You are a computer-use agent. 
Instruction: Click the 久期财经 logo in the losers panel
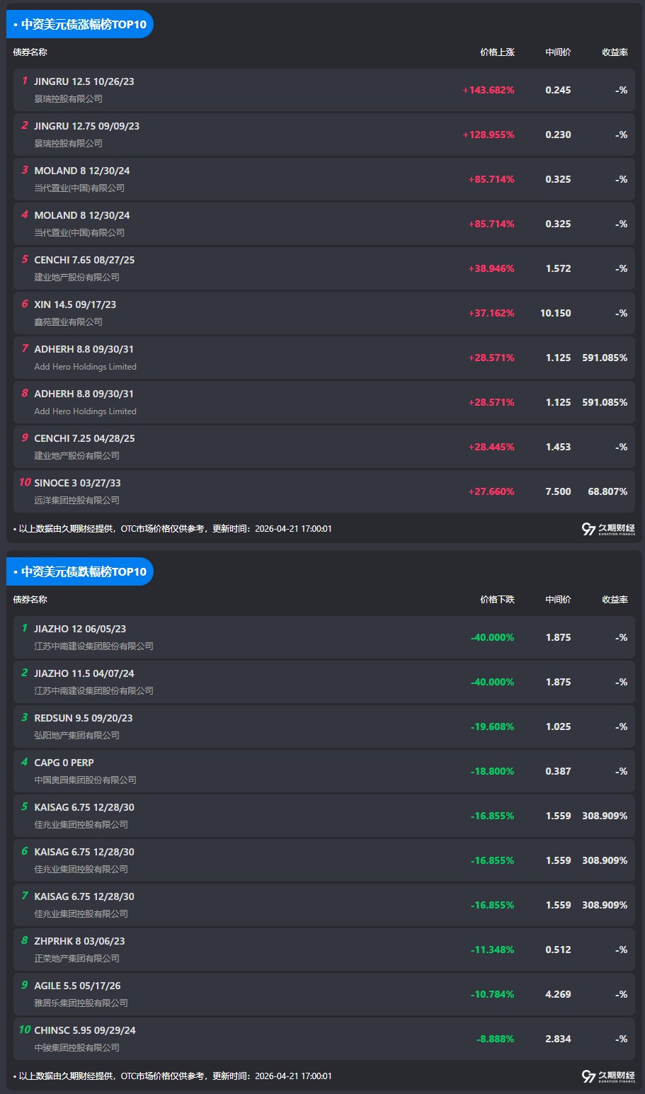pos(608,1076)
